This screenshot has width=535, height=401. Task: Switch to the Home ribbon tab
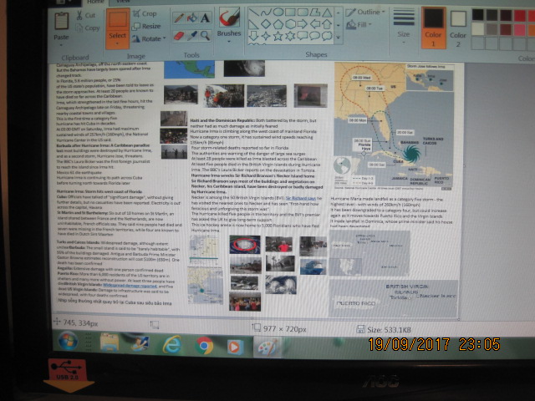click(x=95, y=2)
